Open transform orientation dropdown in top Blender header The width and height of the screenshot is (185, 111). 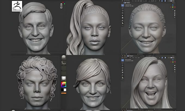pyautogui.click(x=145, y=1)
